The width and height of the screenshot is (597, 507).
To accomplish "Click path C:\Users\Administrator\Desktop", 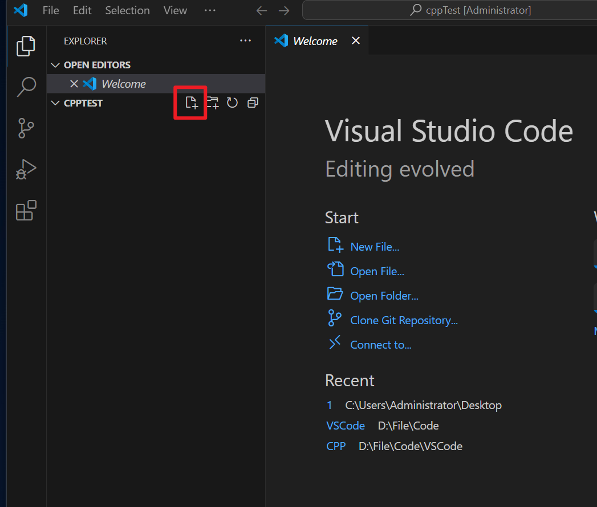I will [424, 406].
